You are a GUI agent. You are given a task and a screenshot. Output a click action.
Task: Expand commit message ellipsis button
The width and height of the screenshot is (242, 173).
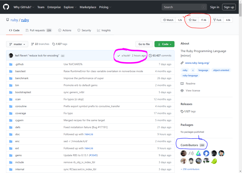pyautogui.click(x=62, y=56)
